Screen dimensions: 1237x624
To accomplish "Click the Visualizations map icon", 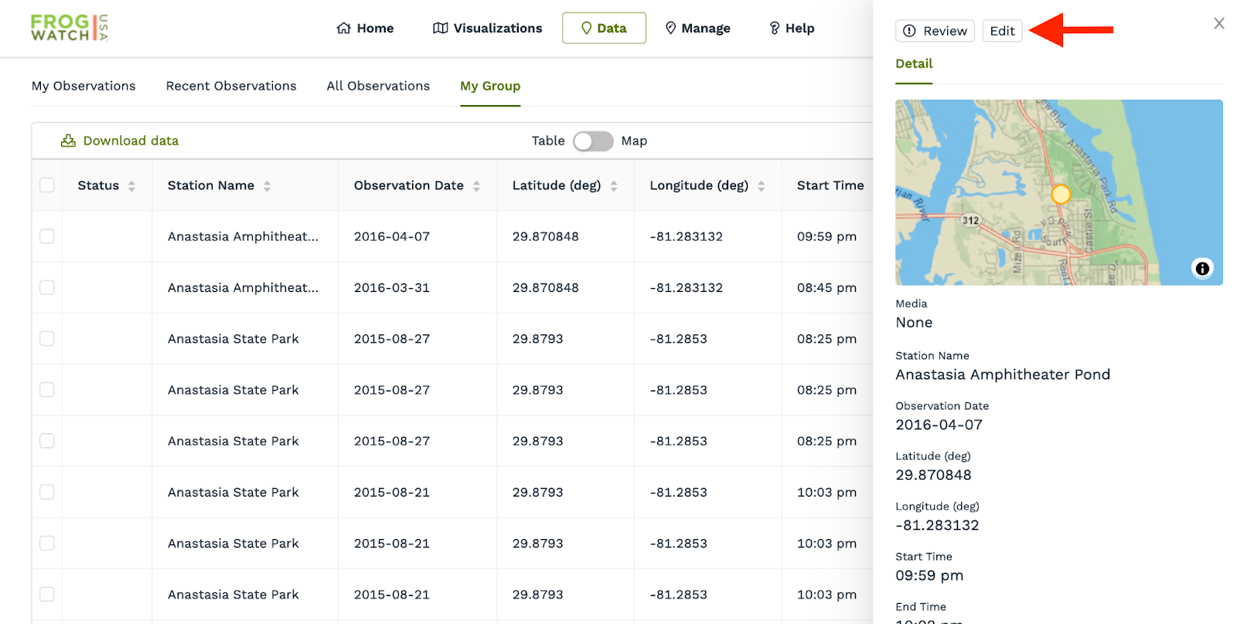I will click(440, 29).
